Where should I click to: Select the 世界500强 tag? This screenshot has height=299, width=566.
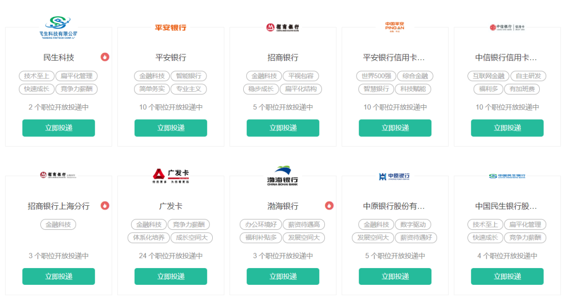coord(376,76)
